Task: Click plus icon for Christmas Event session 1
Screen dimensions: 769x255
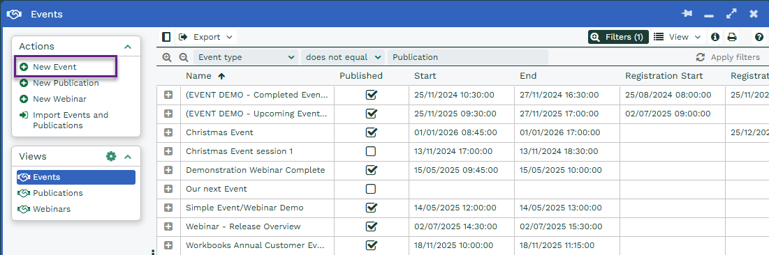Action: (168, 151)
